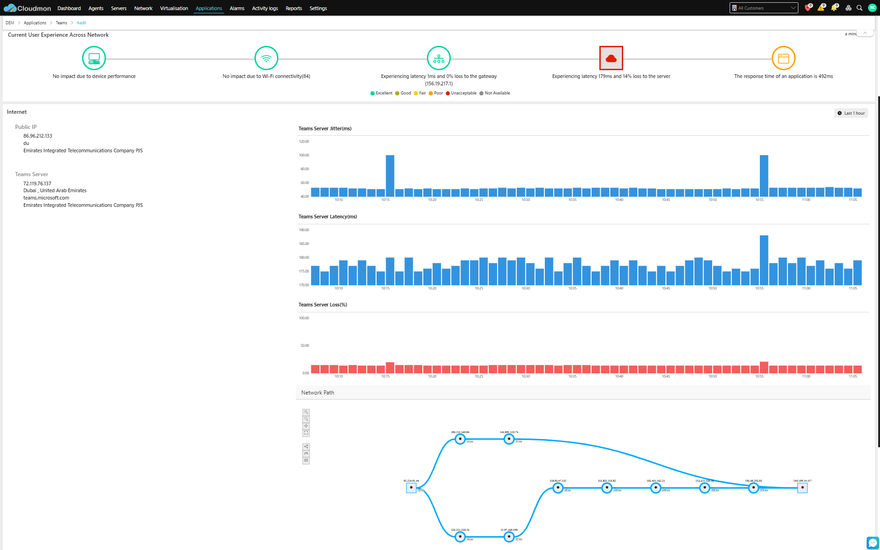880x550 pixels.
Task: Click the 10:55 loss spike bar
Action: (x=764, y=367)
